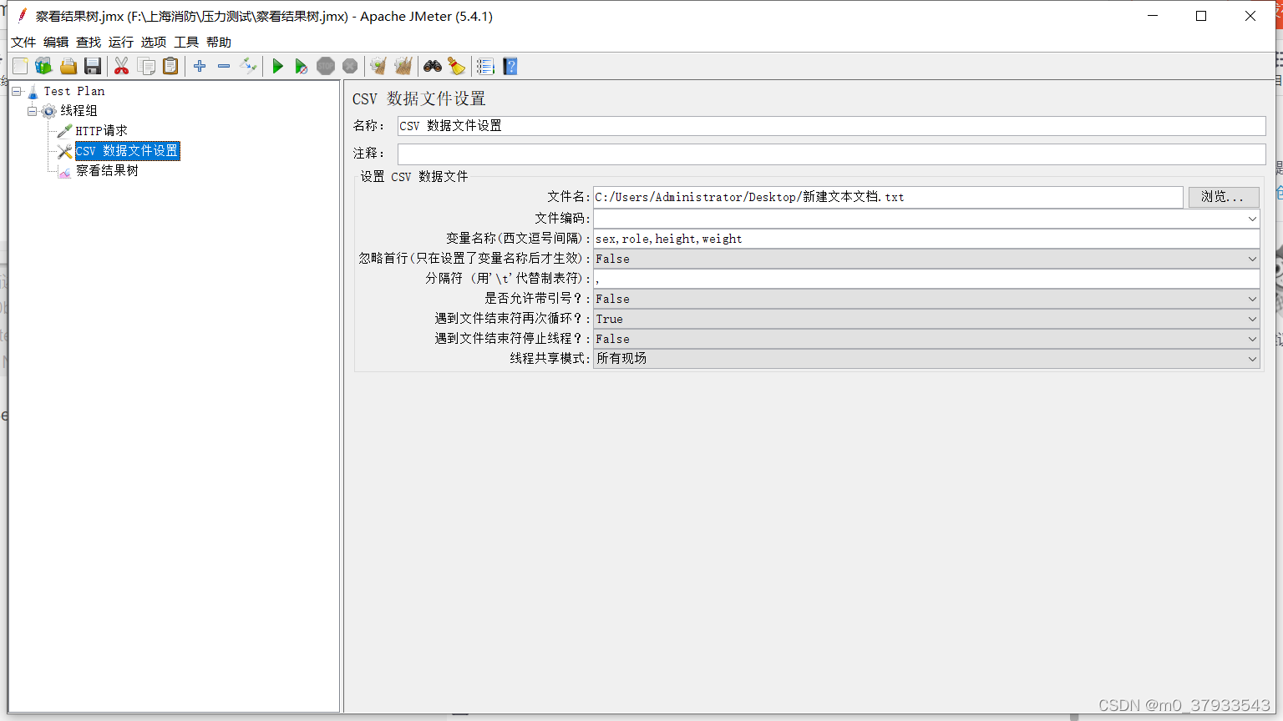Collapse the 线程组 tree node
Image resolution: width=1283 pixels, height=721 pixels.
[32, 111]
